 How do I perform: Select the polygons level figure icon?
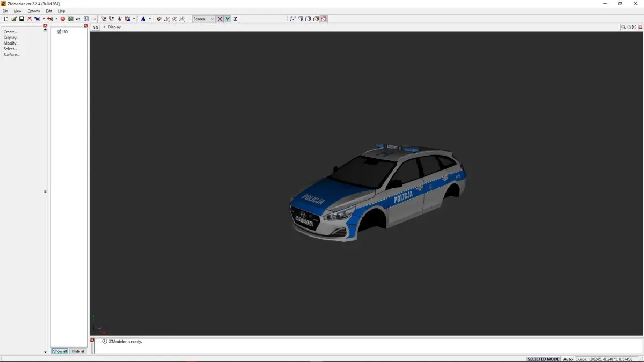tap(119, 19)
